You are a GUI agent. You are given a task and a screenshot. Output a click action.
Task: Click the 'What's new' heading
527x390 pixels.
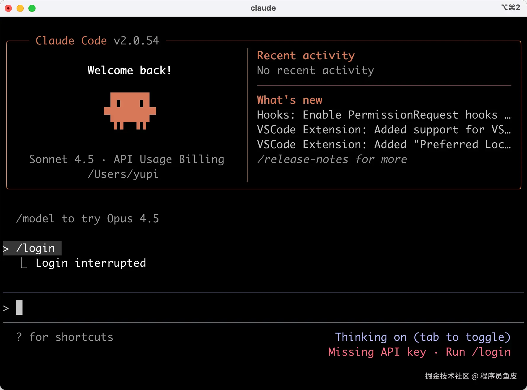click(x=290, y=100)
